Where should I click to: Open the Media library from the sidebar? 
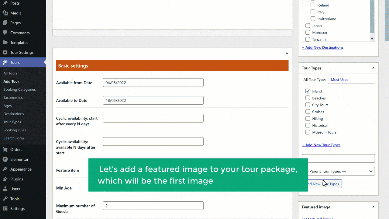coord(16,13)
